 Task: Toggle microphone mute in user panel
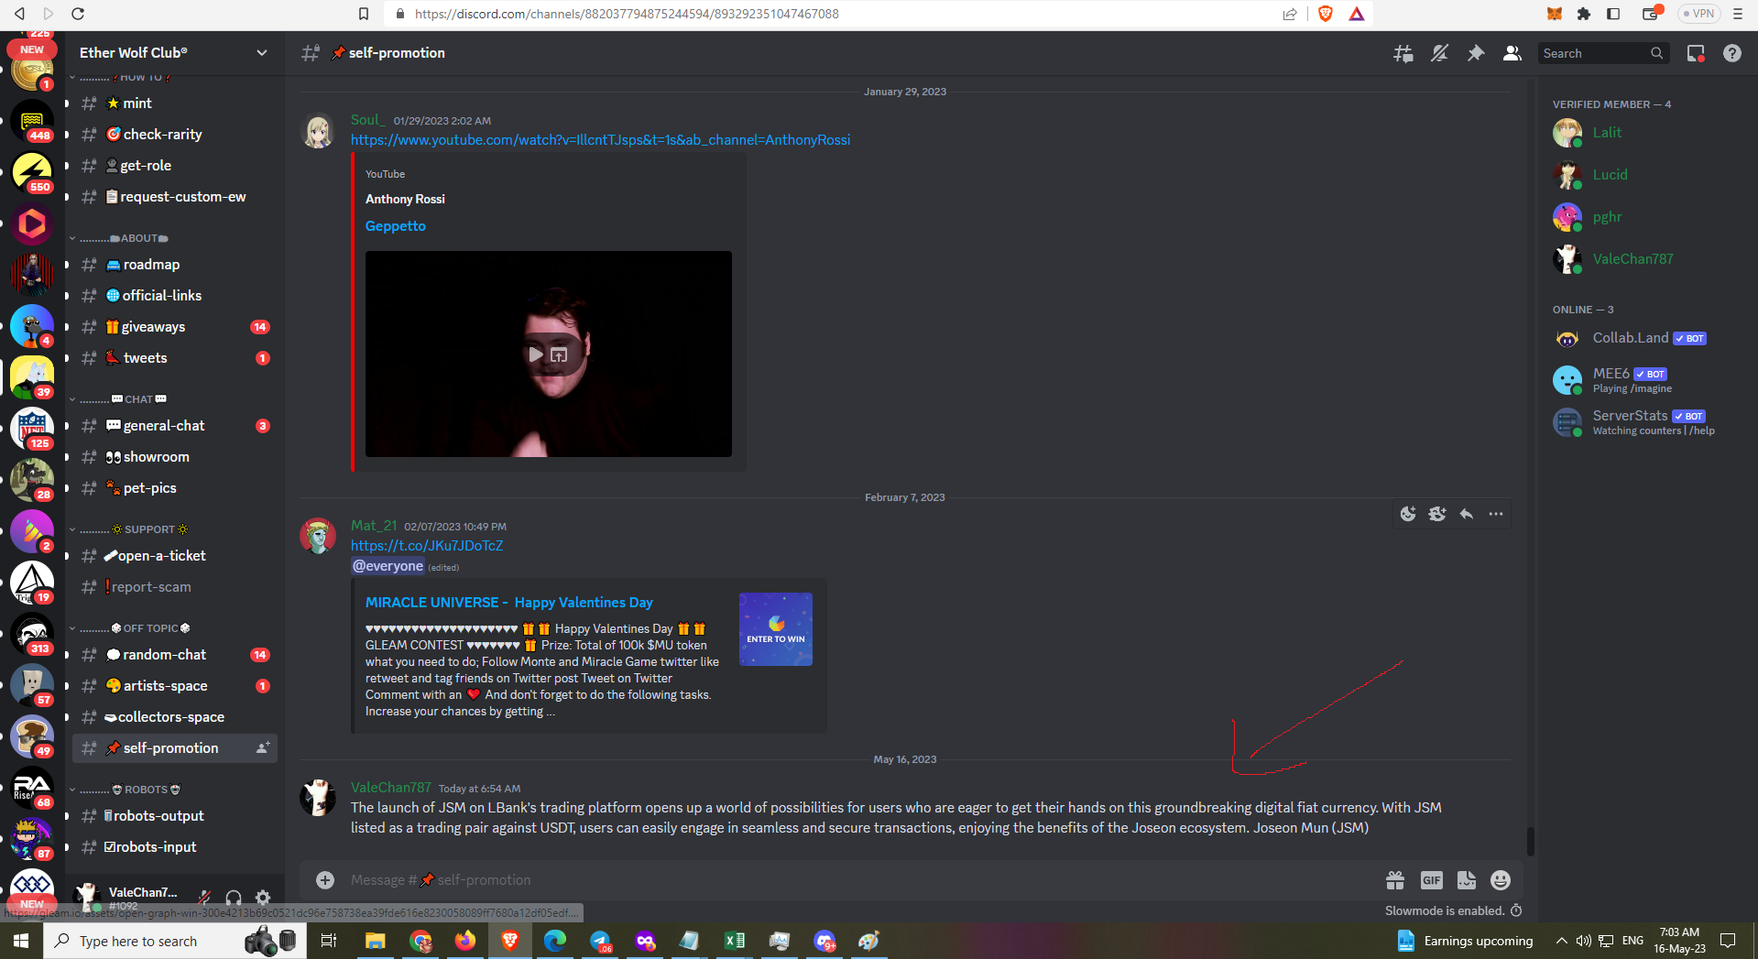tap(204, 898)
